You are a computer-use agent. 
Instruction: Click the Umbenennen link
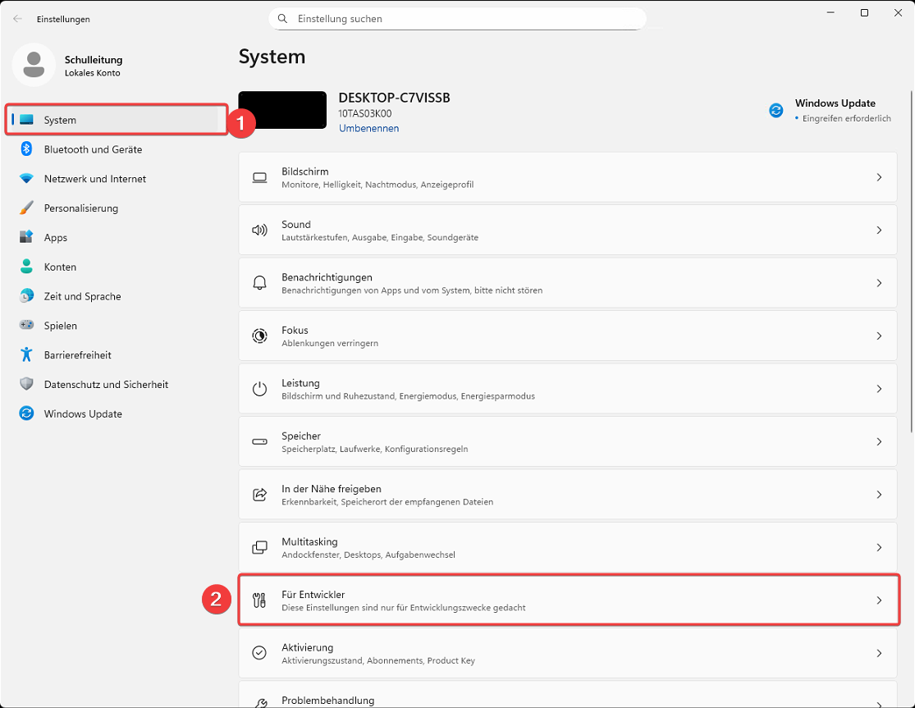[x=368, y=129]
